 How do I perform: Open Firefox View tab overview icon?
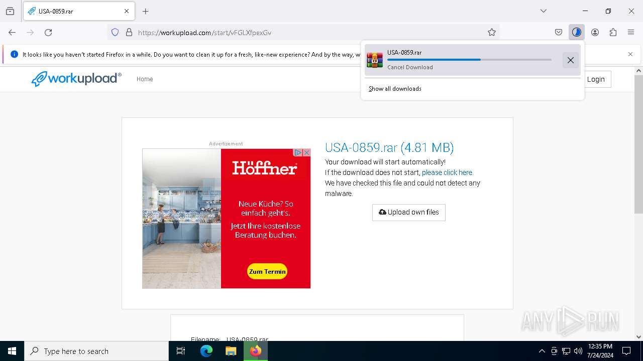10,11
